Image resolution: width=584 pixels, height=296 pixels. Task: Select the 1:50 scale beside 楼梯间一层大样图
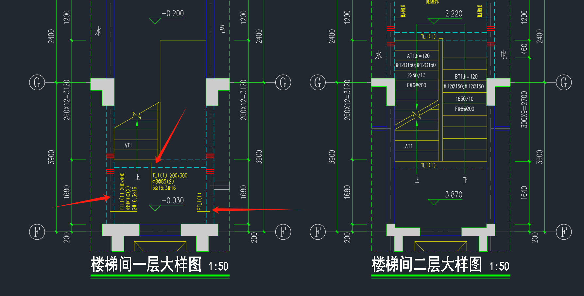218,266
